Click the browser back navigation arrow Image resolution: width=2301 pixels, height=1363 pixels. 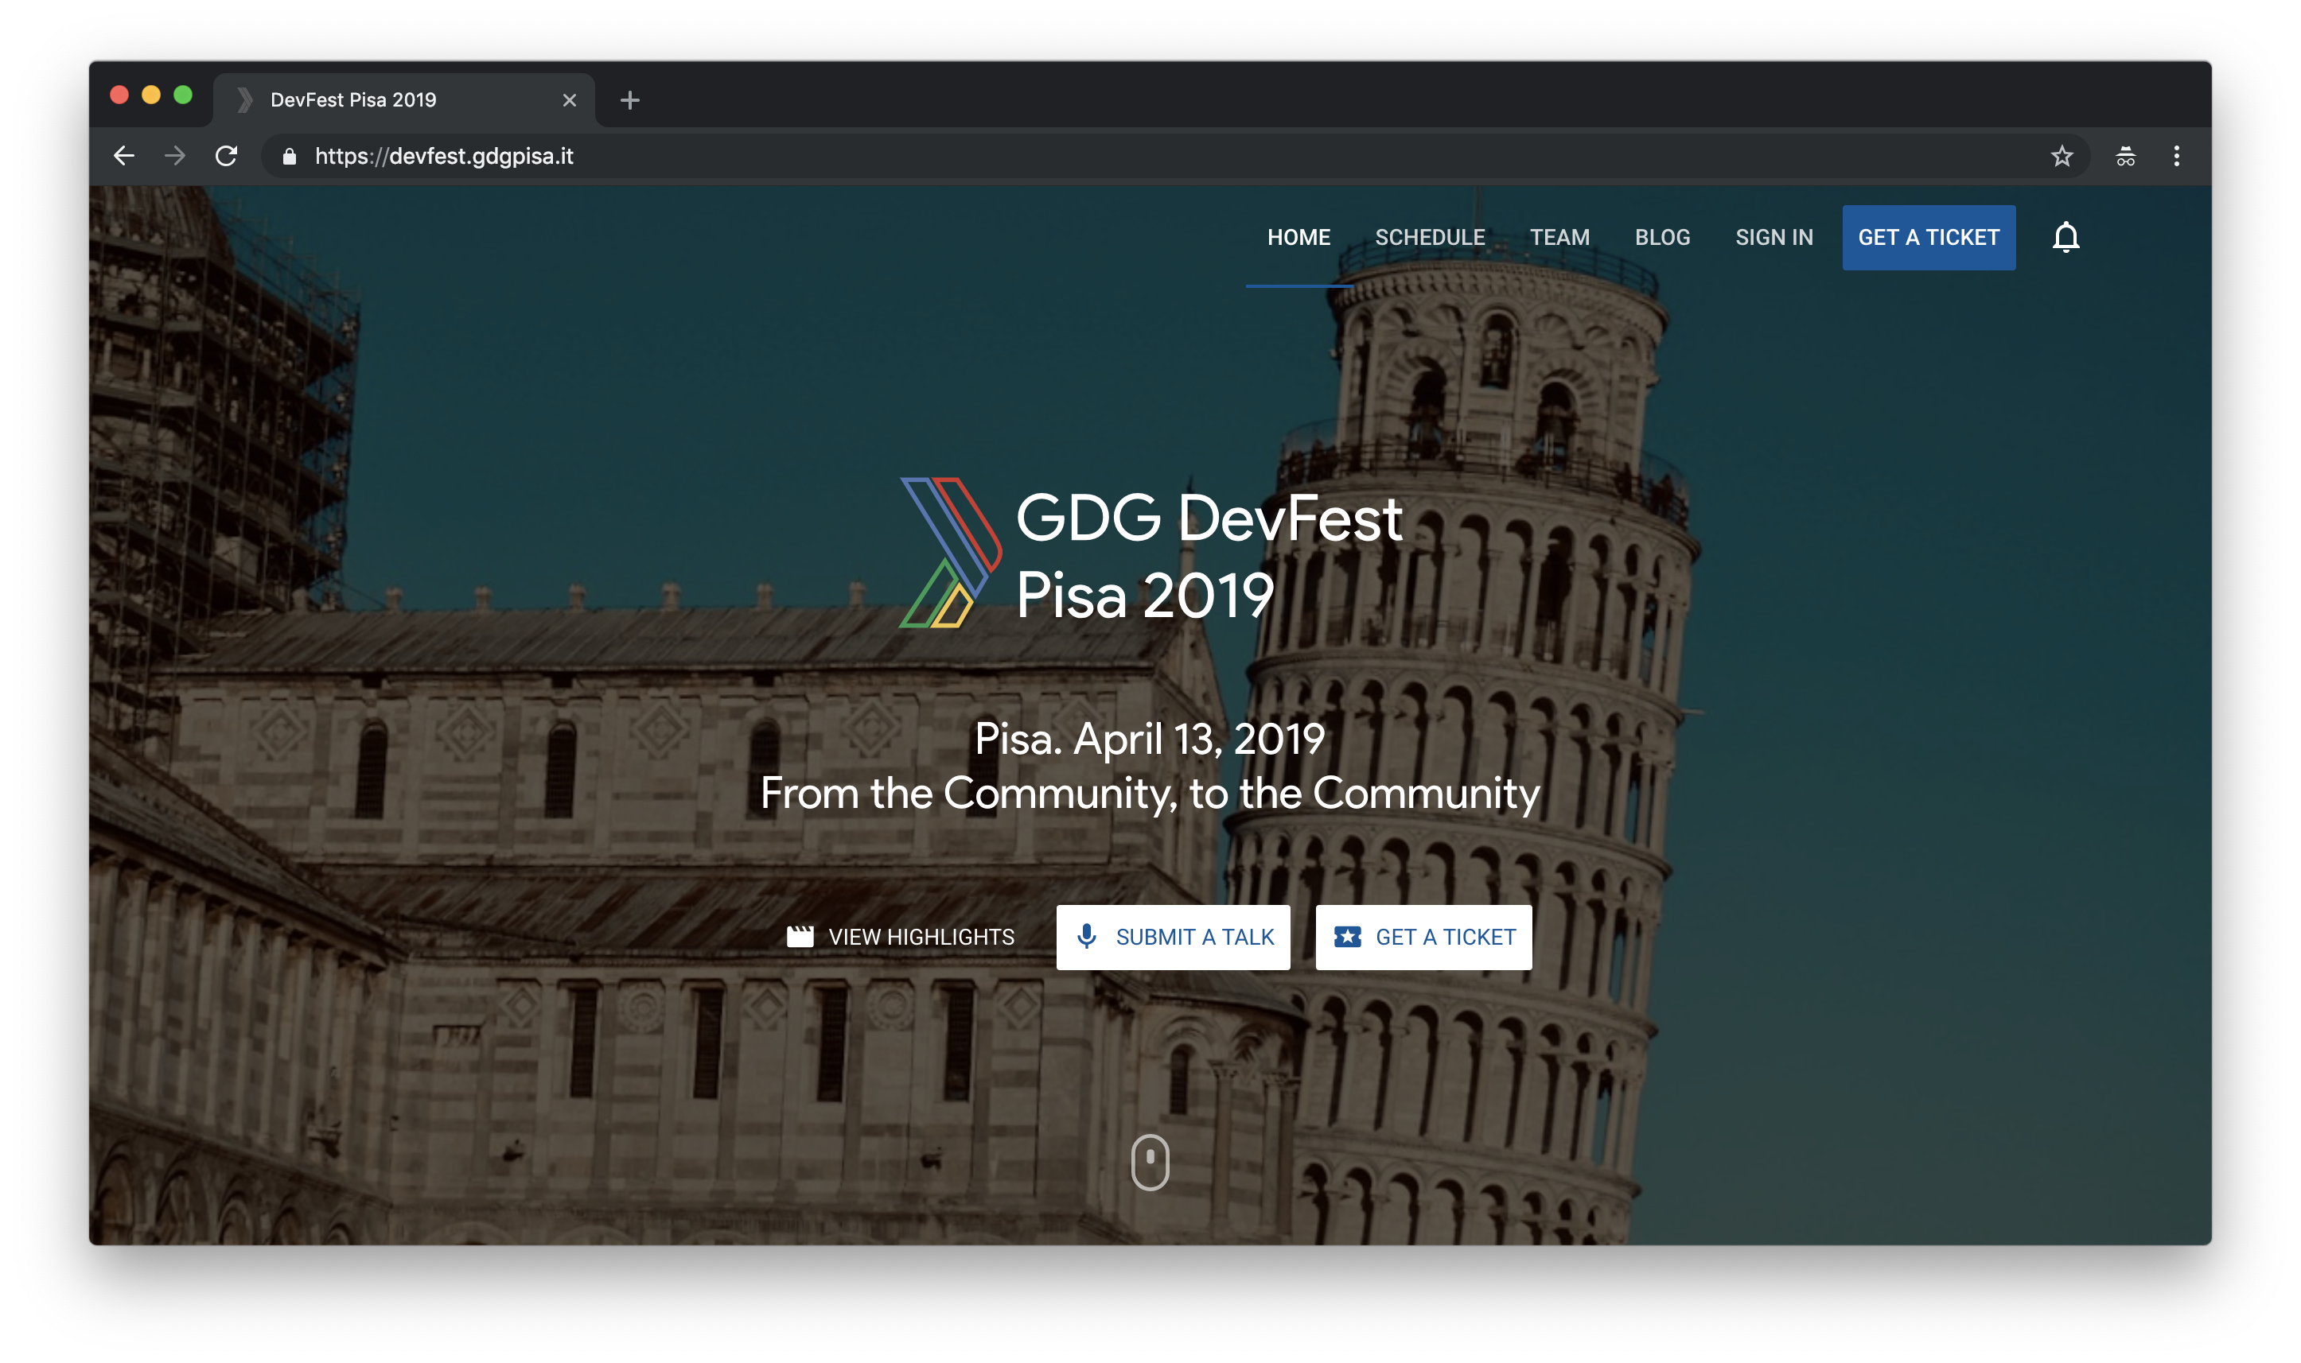(x=127, y=156)
